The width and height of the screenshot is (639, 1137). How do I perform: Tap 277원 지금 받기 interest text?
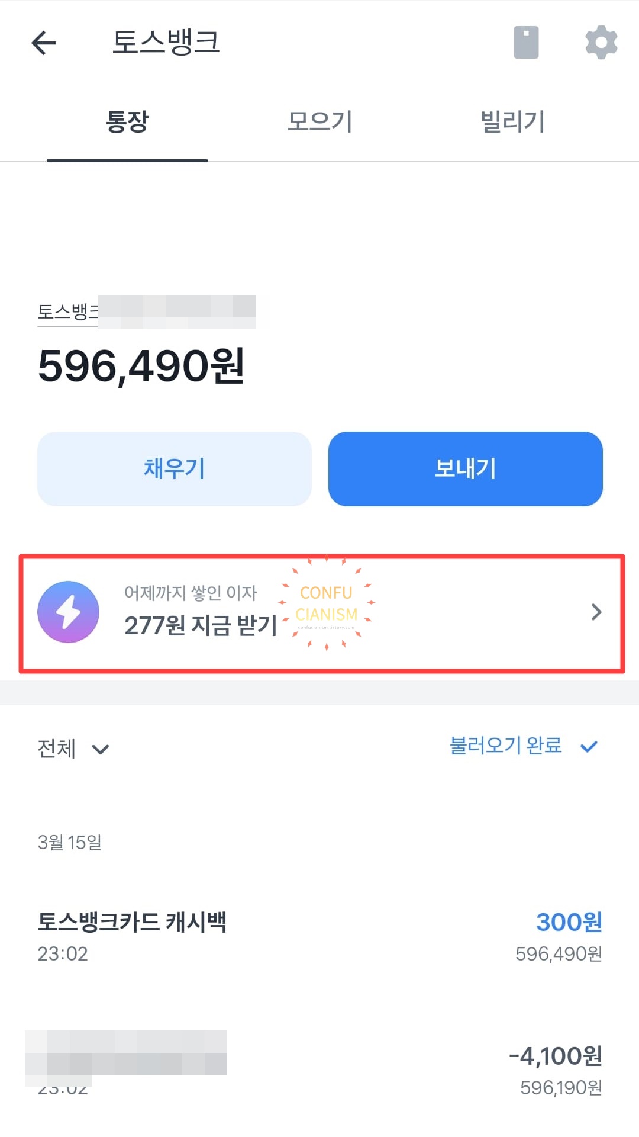(x=201, y=625)
